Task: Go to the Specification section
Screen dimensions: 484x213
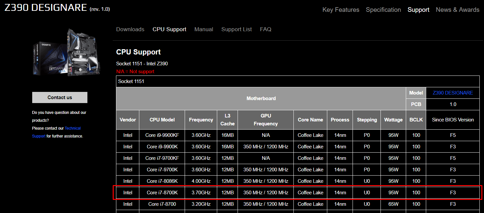Action: point(383,10)
